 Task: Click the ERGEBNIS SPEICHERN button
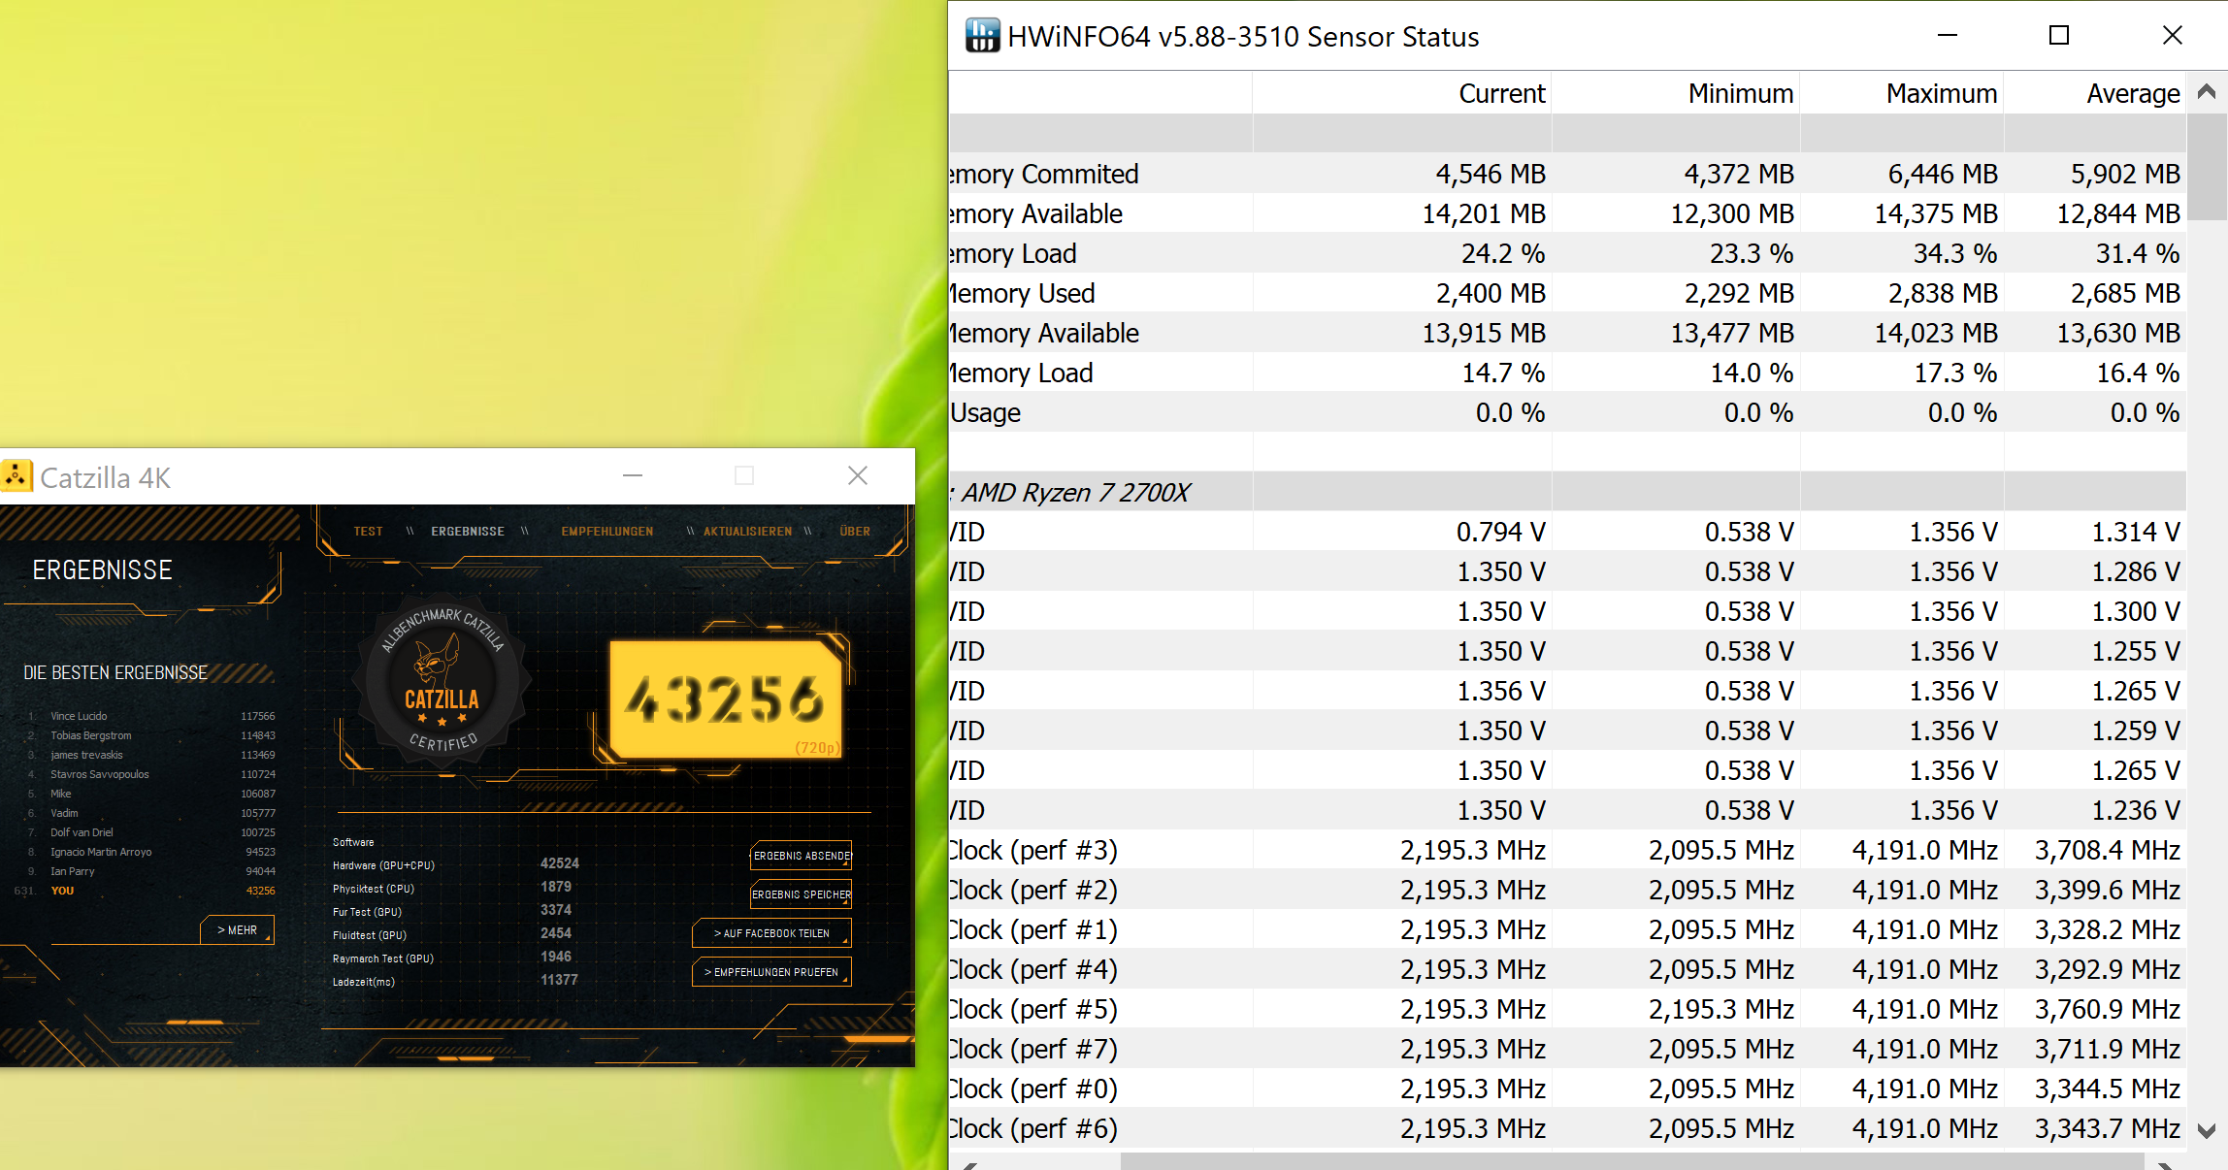(801, 894)
